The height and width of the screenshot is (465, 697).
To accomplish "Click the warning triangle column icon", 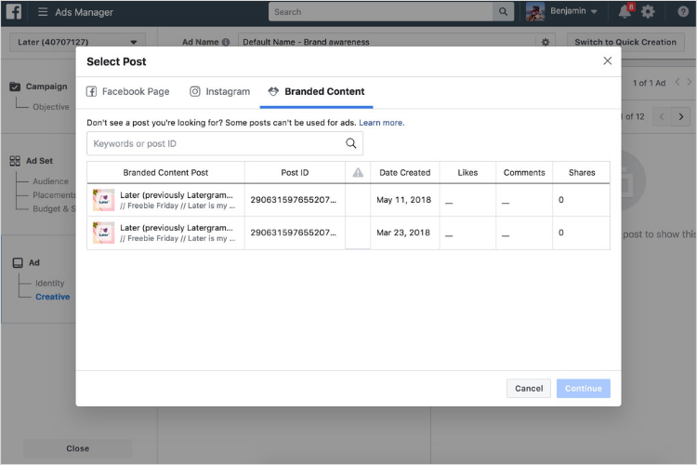I will (358, 173).
